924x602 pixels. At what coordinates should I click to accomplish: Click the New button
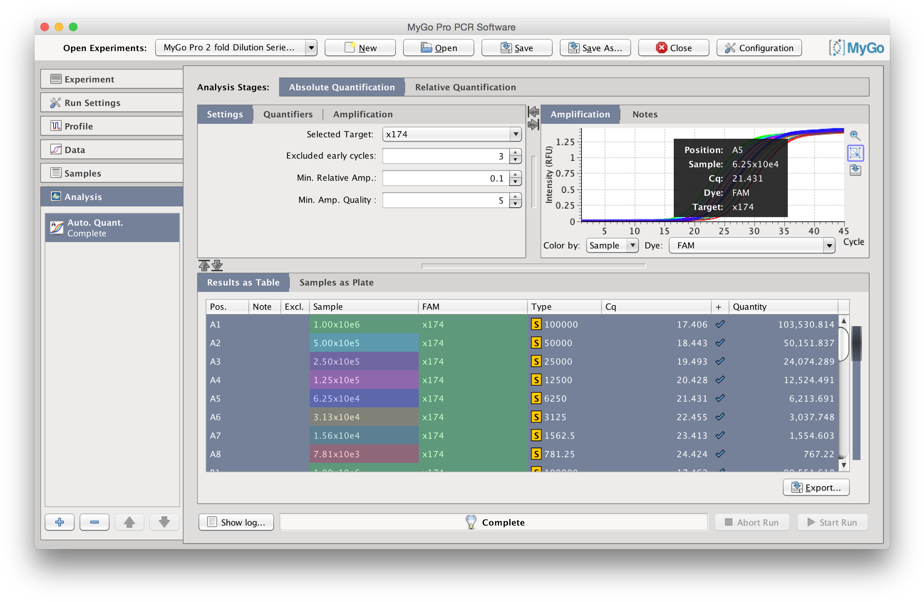click(360, 48)
